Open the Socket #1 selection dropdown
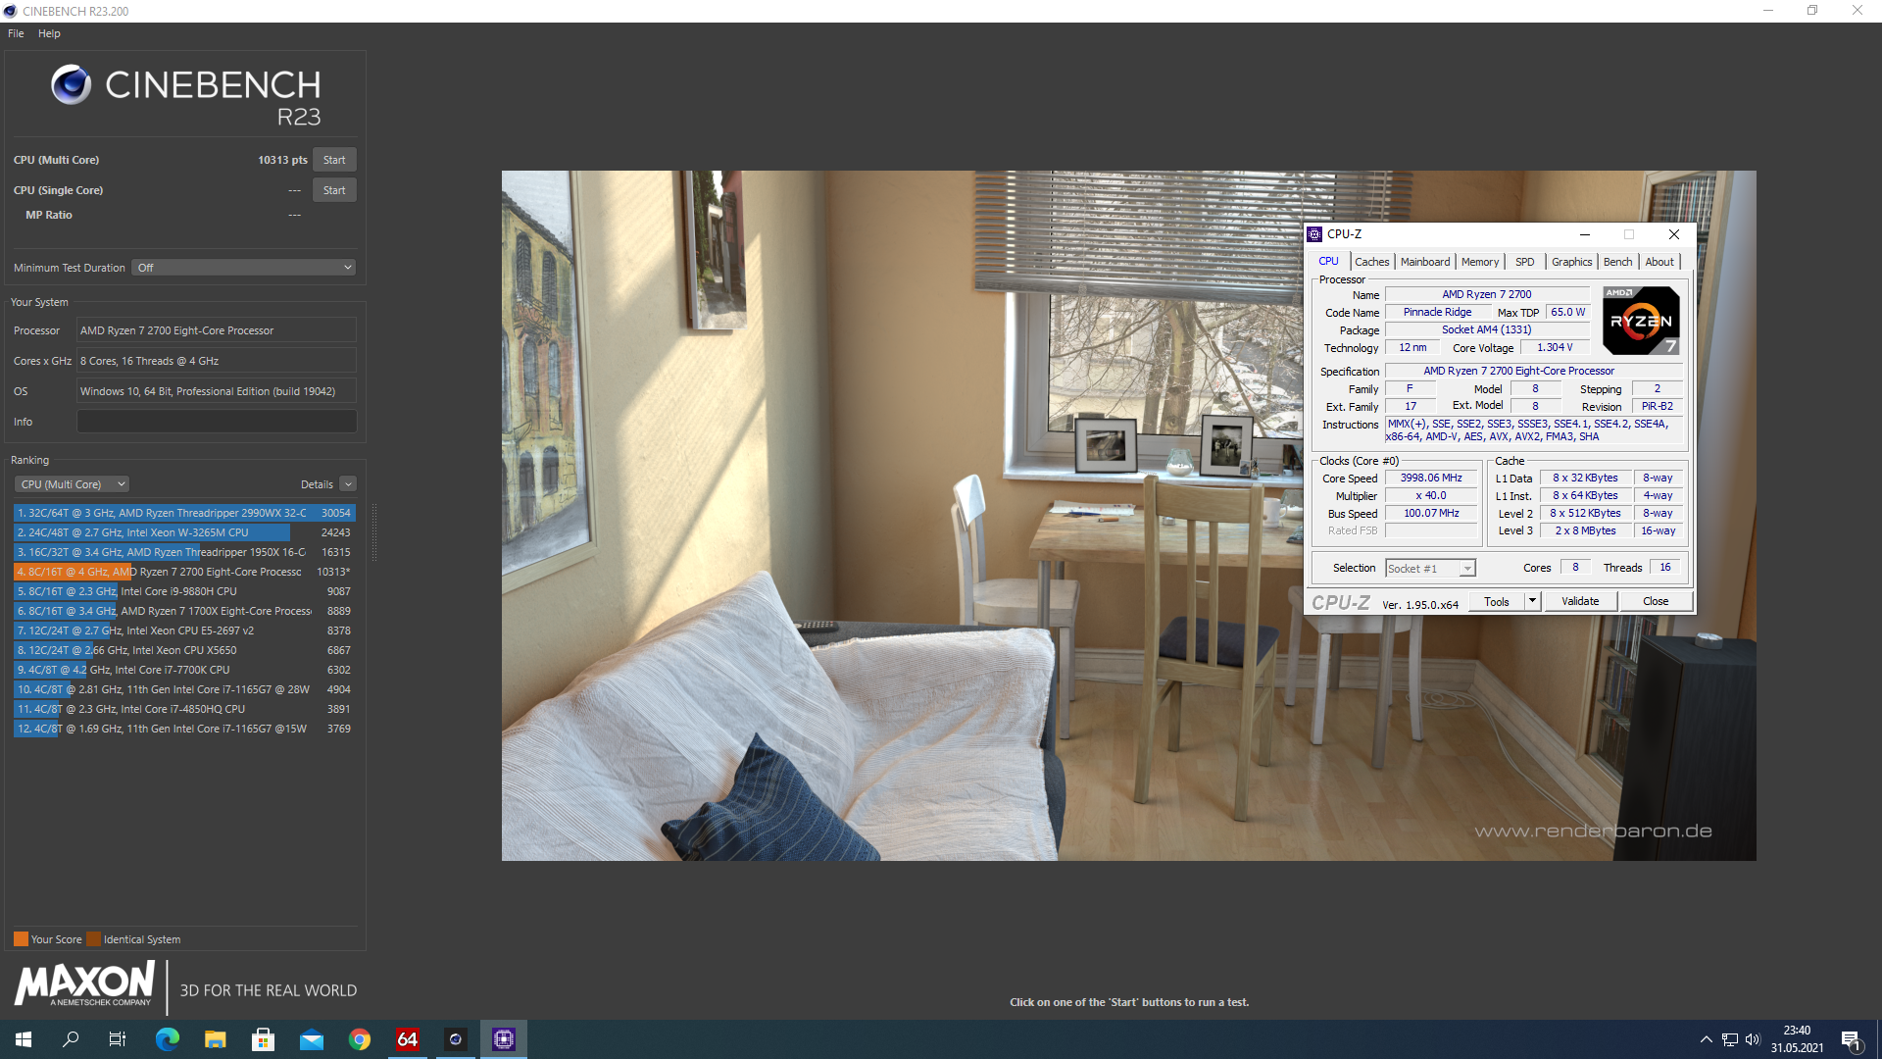This screenshot has height=1059, width=1882. coord(1430,569)
